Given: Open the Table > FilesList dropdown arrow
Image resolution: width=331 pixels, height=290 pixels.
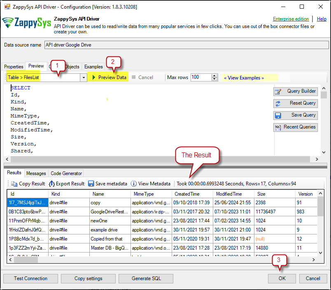Looking at the screenshot, I should [x=84, y=77].
